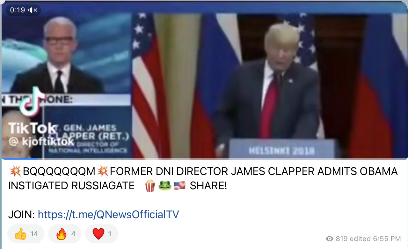Image resolution: width=408 pixels, height=249 pixels.
Task: Click the US flag emoji in caption
Action: (179, 186)
